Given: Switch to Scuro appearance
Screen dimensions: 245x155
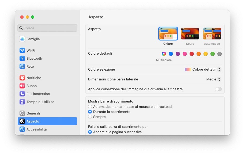Looking at the screenshot, I should (190, 34).
